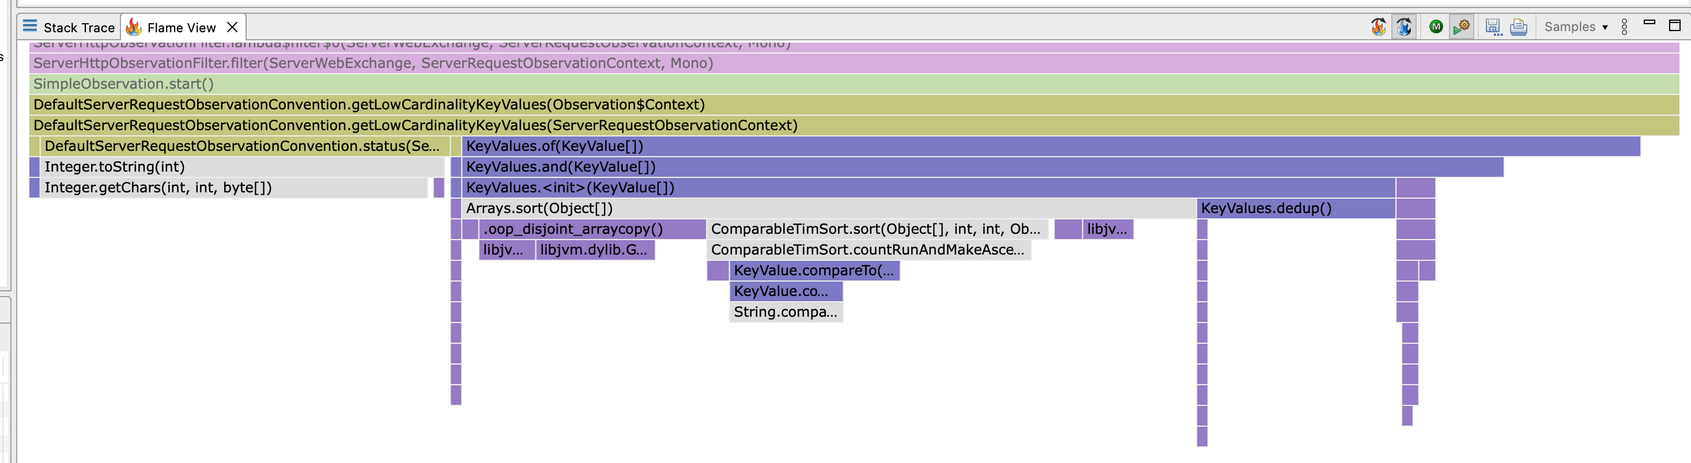The height and width of the screenshot is (463, 1691).
Task: Select the String.compa... frame
Action: point(786,312)
